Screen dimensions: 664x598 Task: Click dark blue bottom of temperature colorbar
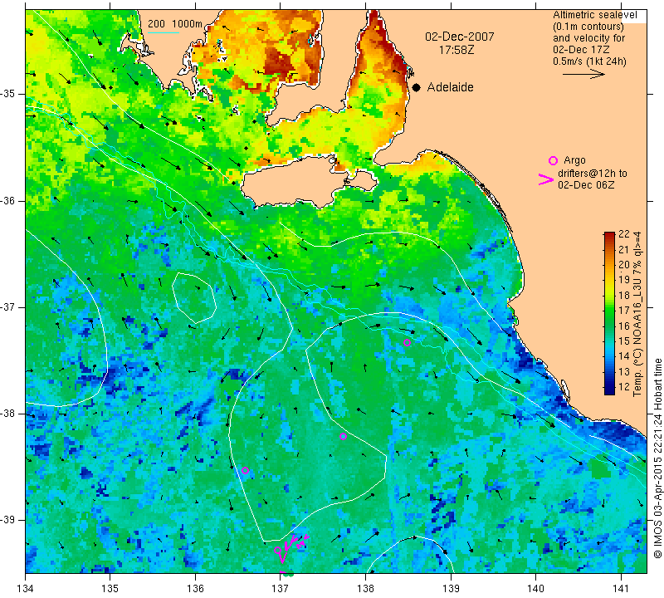[x=609, y=390]
